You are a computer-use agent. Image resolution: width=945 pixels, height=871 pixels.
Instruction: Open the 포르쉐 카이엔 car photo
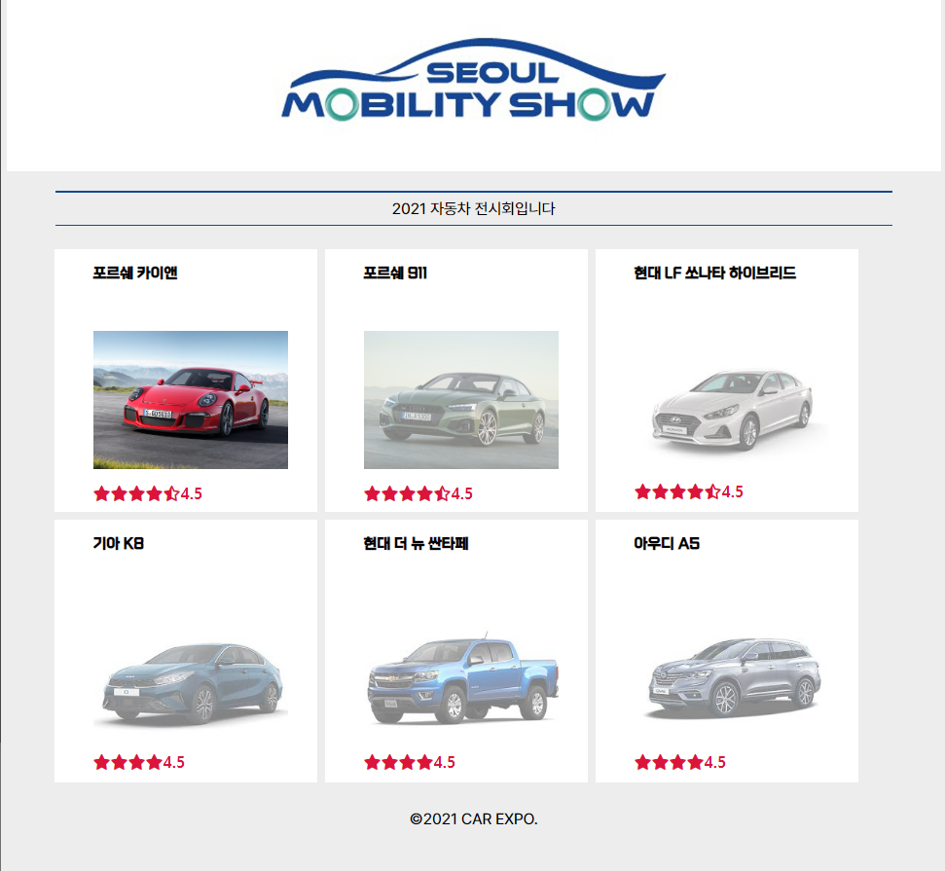(x=191, y=400)
